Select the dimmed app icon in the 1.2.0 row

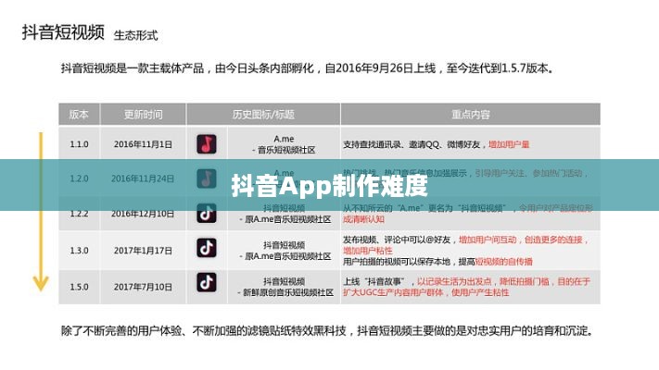pos(207,179)
